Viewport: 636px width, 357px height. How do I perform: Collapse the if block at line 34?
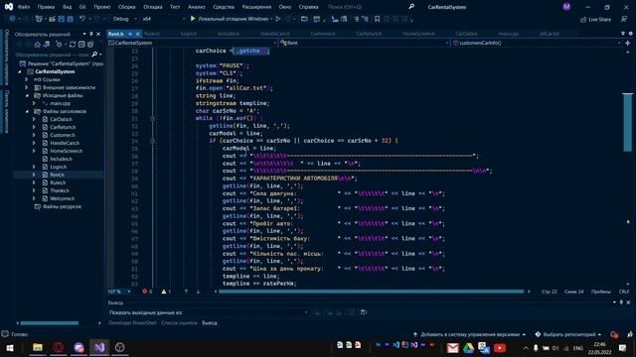point(152,141)
